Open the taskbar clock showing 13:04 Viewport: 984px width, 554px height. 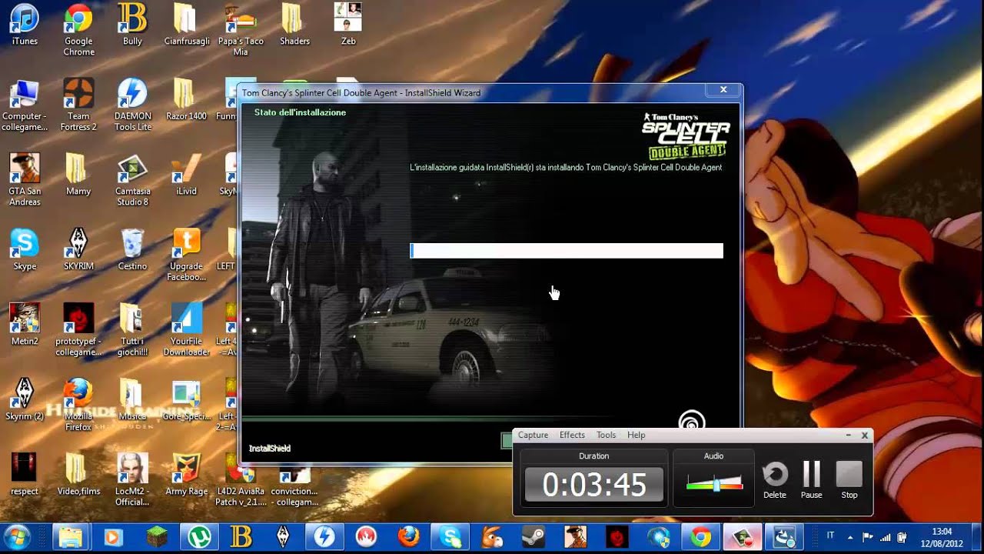[x=942, y=537]
